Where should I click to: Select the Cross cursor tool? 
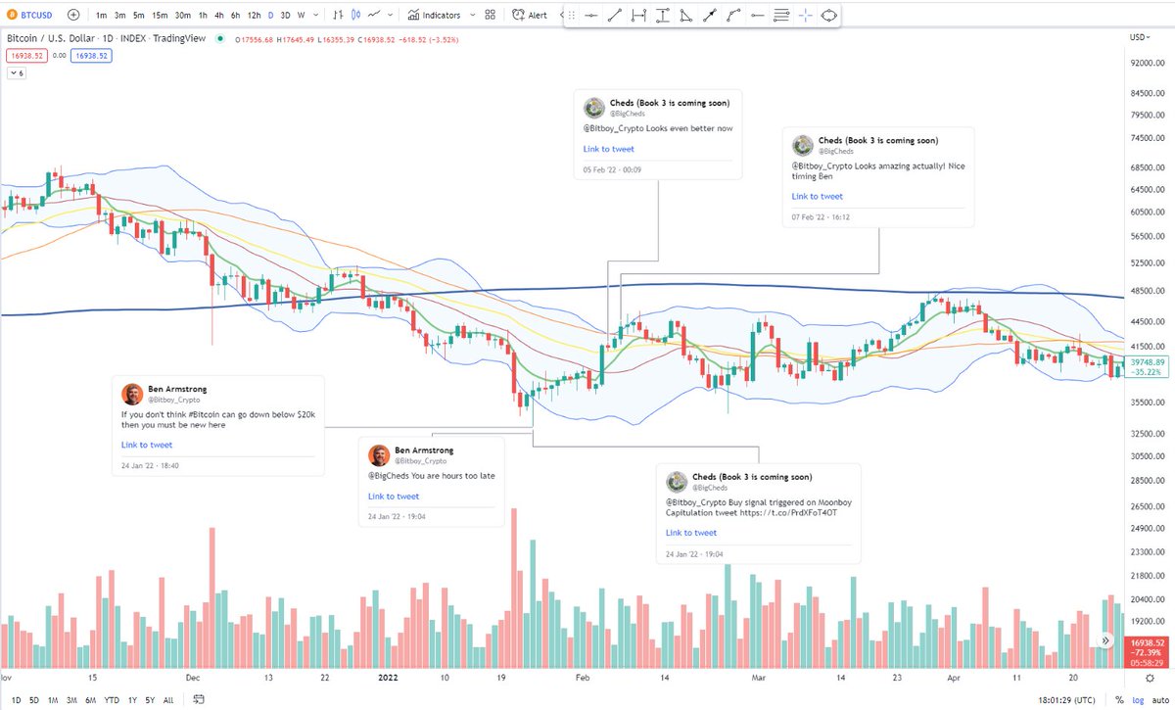click(805, 16)
